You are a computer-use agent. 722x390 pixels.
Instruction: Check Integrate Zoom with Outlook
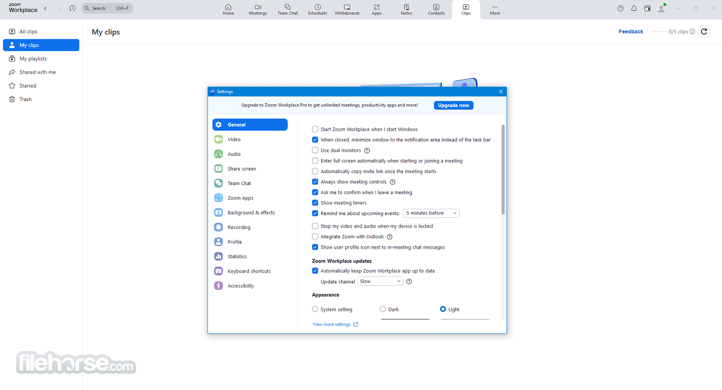point(315,237)
